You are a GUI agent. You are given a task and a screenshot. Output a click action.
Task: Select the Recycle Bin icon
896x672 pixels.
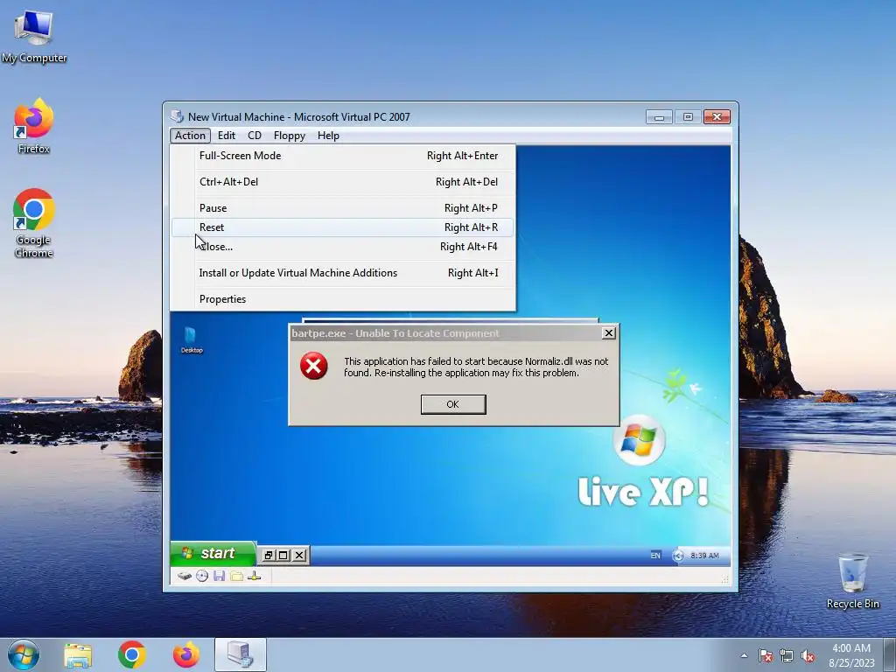pyautogui.click(x=852, y=581)
